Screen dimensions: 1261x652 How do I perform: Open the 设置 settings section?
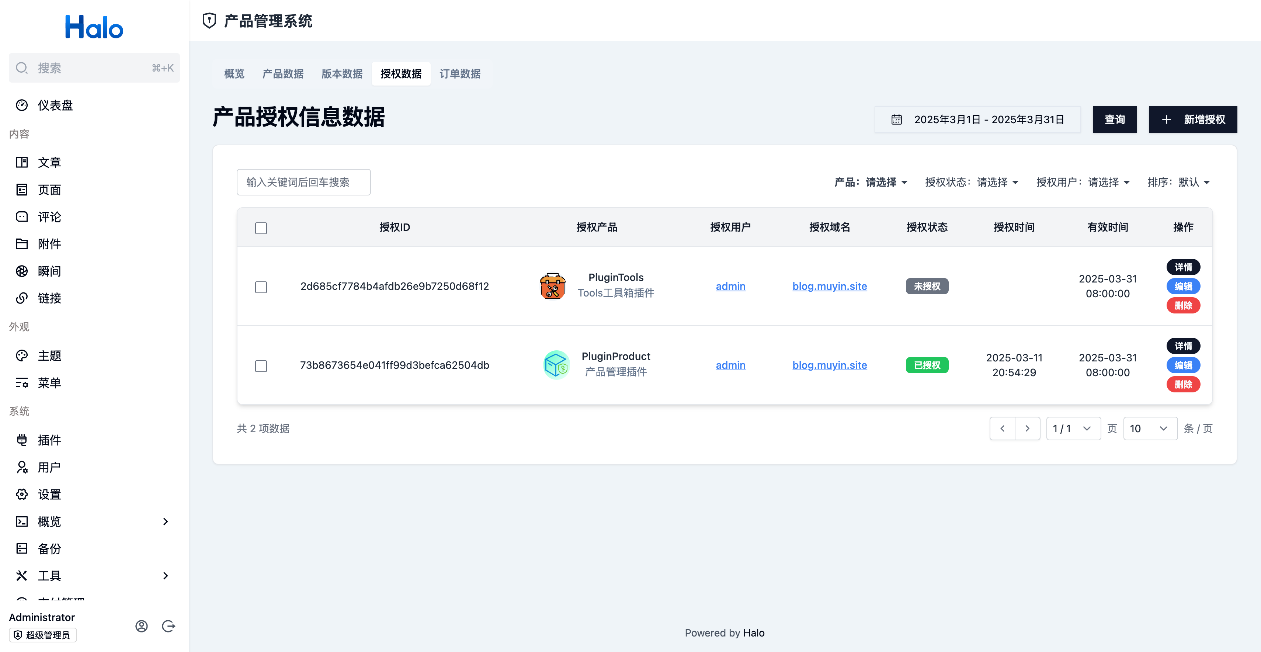[49, 495]
